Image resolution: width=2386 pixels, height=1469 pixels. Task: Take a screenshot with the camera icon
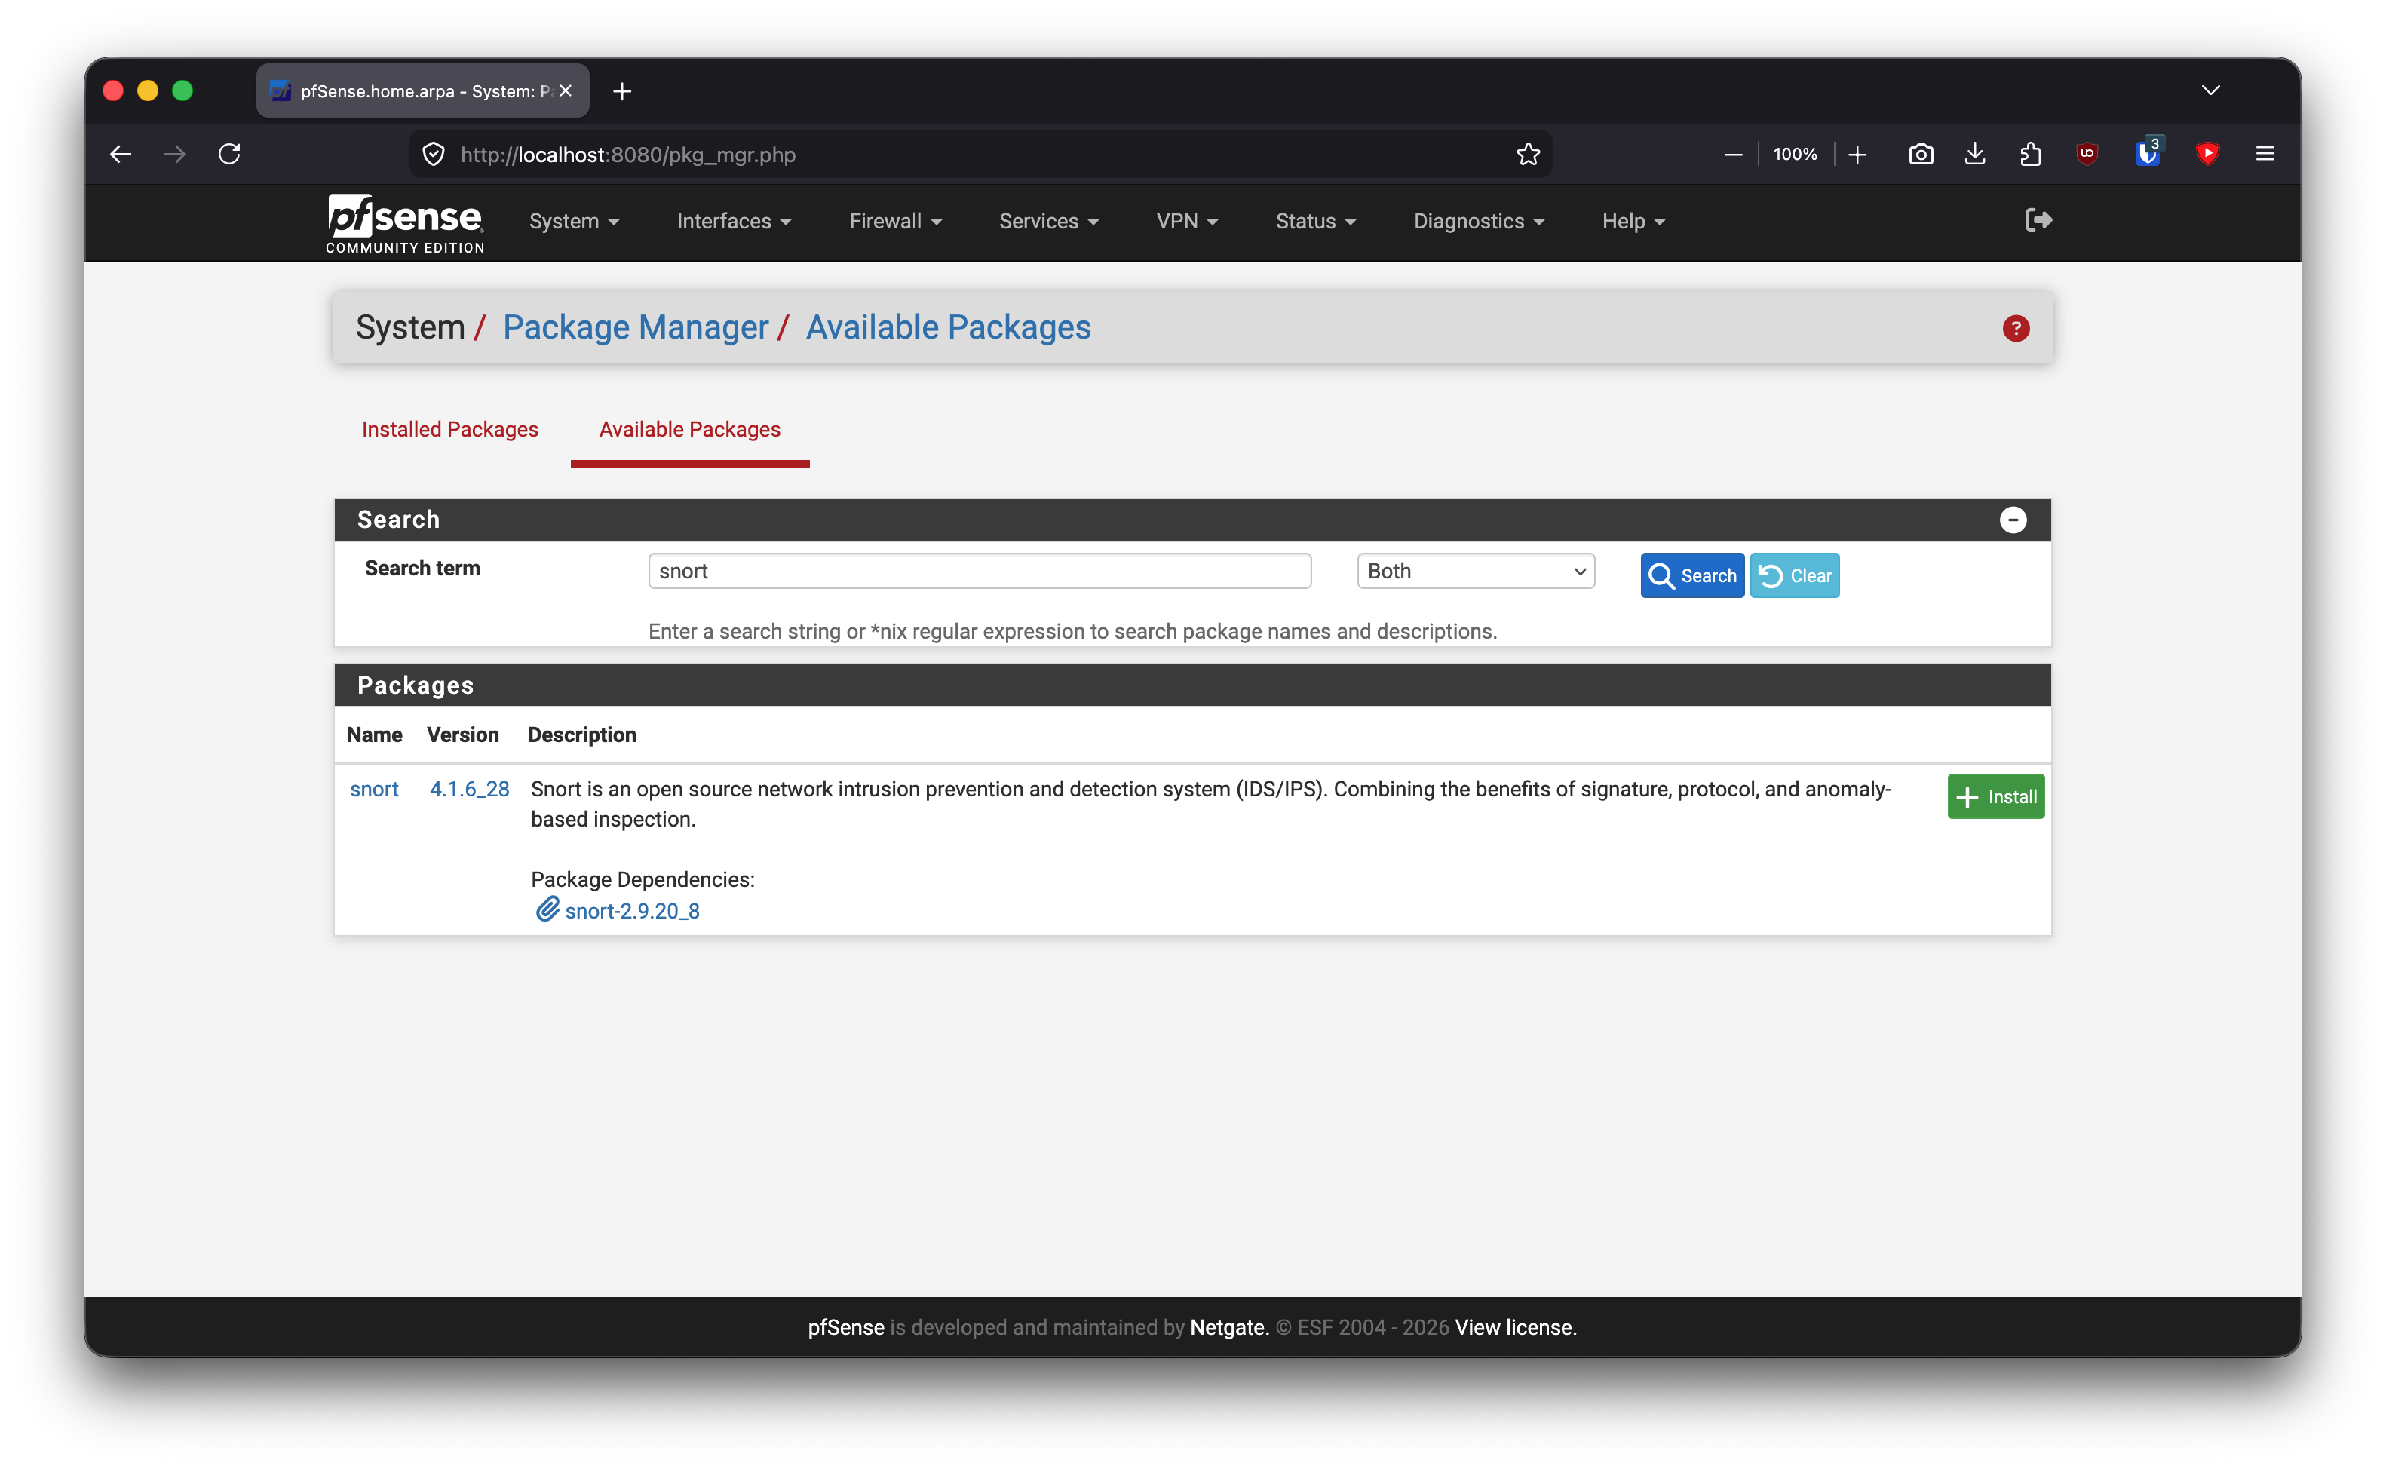(1921, 155)
